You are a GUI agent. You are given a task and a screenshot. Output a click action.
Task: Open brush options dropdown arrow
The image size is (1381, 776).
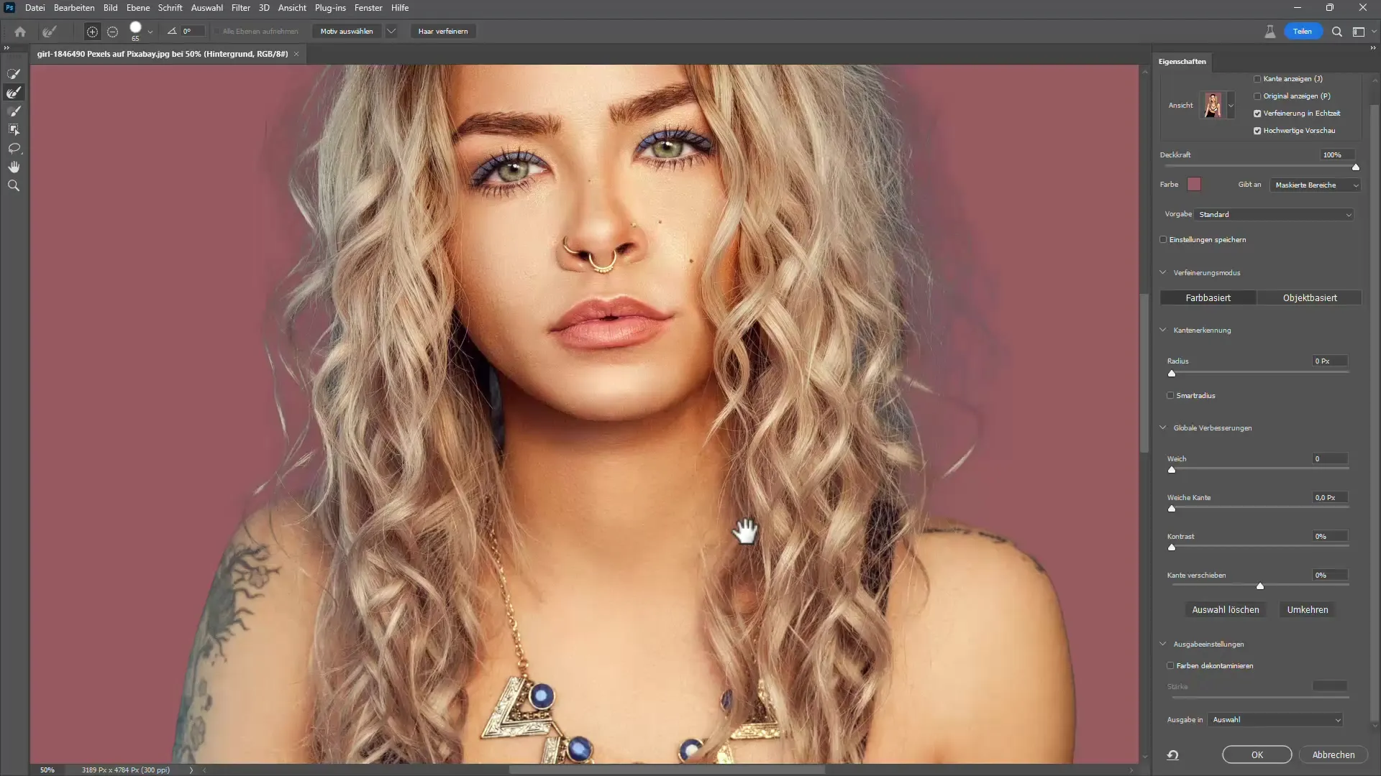click(150, 32)
